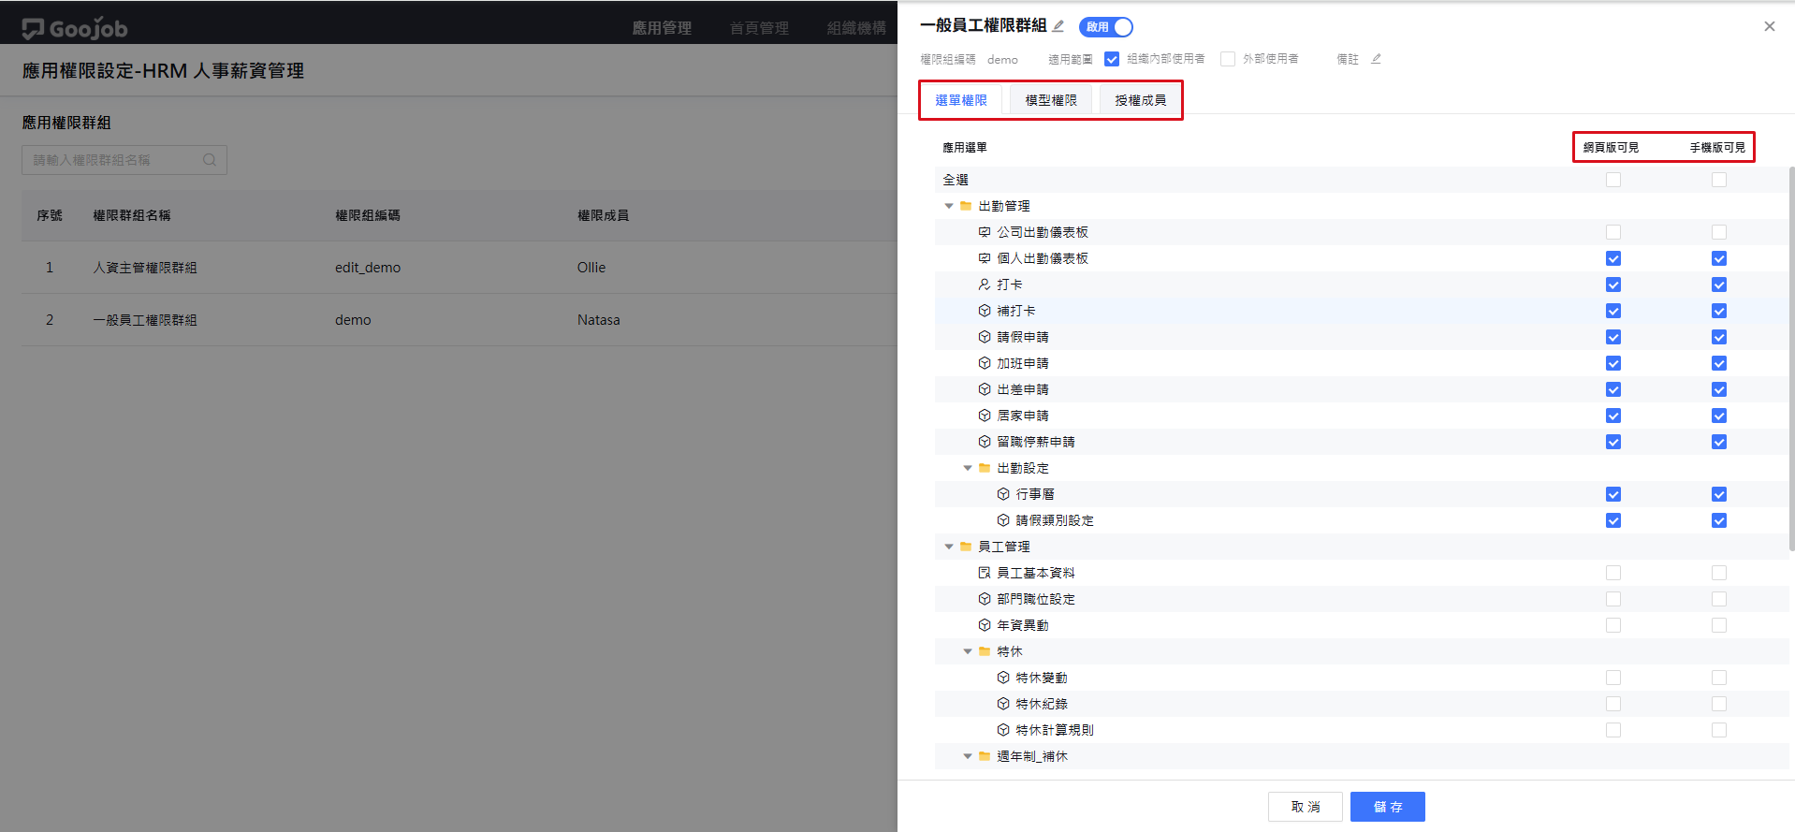Screen dimensions: 1795x832
Task: Click the menu list vertical scrollbar
Action: (x=1791, y=358)
